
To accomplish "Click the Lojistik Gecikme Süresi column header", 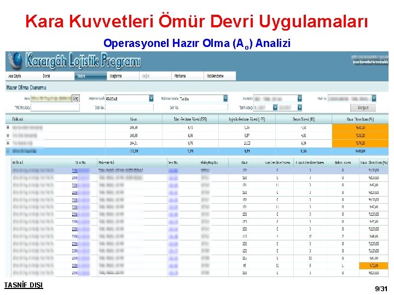I will (247, 120).
